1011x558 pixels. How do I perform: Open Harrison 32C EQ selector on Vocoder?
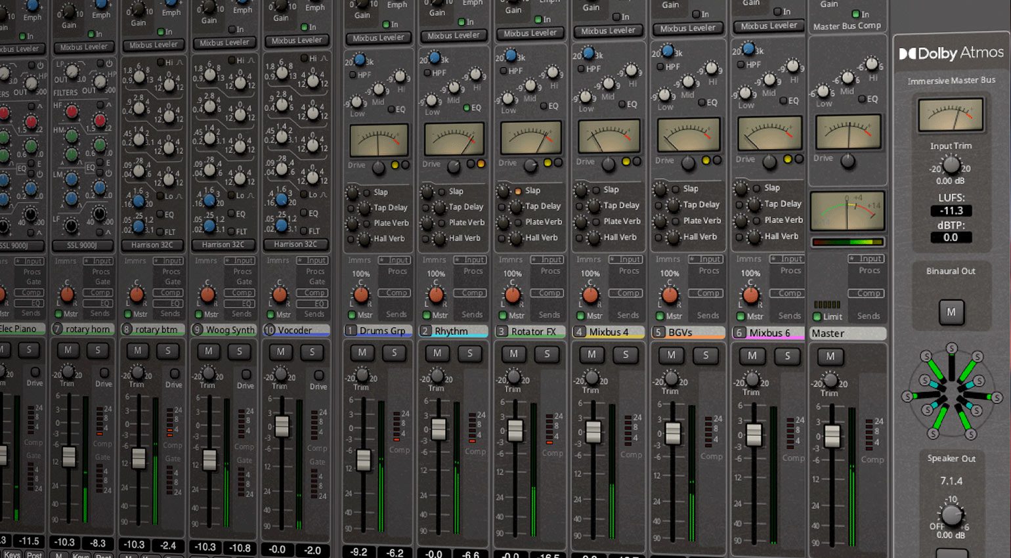[295, 244]
